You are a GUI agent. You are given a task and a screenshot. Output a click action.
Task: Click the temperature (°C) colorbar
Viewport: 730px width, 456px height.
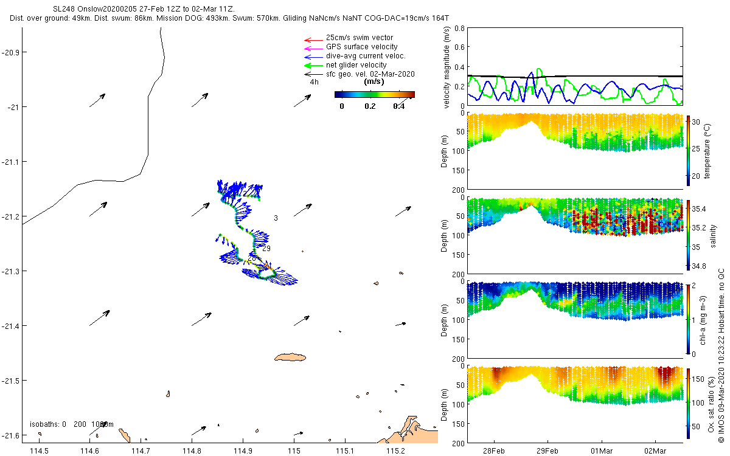point(689,151)
